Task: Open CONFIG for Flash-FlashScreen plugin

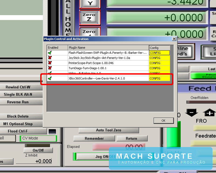Action: [x=159, y=53]
